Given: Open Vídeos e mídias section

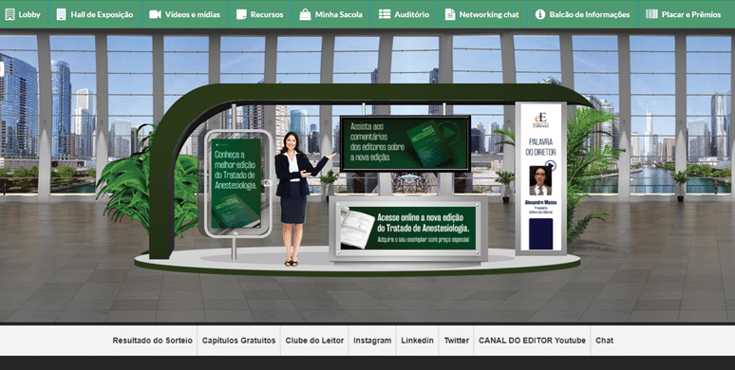Looking at the screenshot, I should (184, 14).
